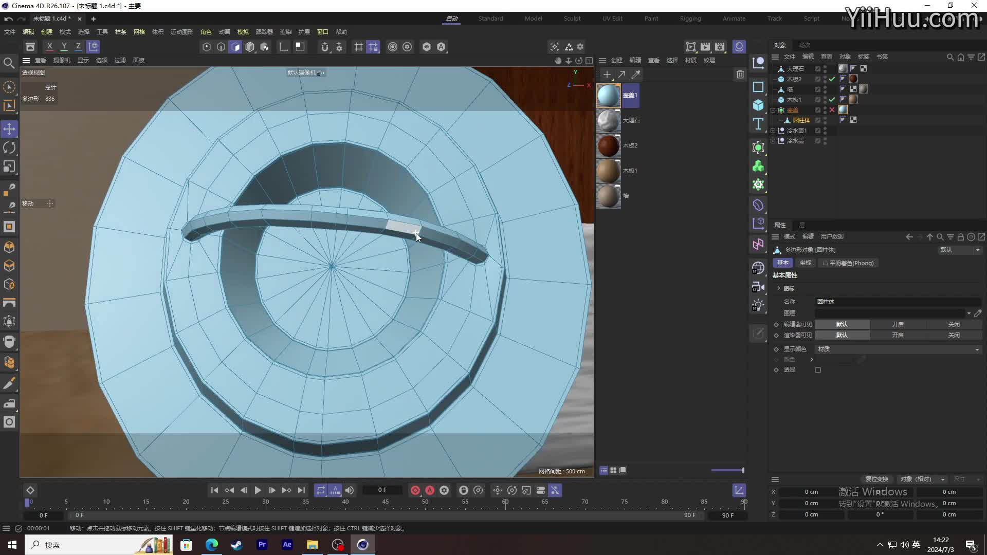Open the 显示颜色 dropdown

[898, 349]
